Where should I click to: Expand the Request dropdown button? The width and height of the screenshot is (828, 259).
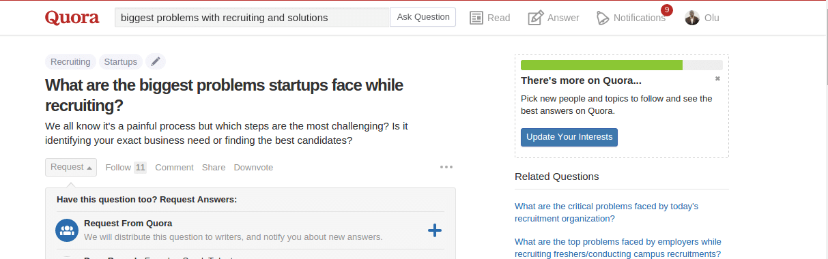pos(71,167)
